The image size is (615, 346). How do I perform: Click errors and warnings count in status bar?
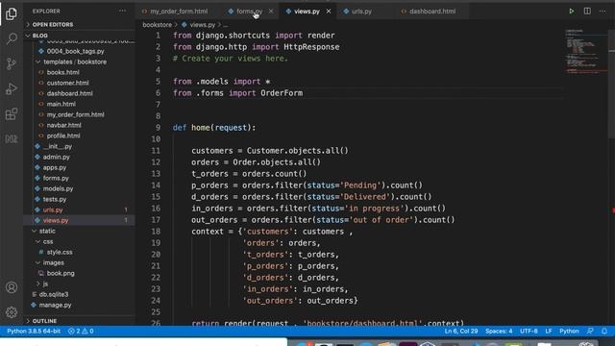click(81, 331)
